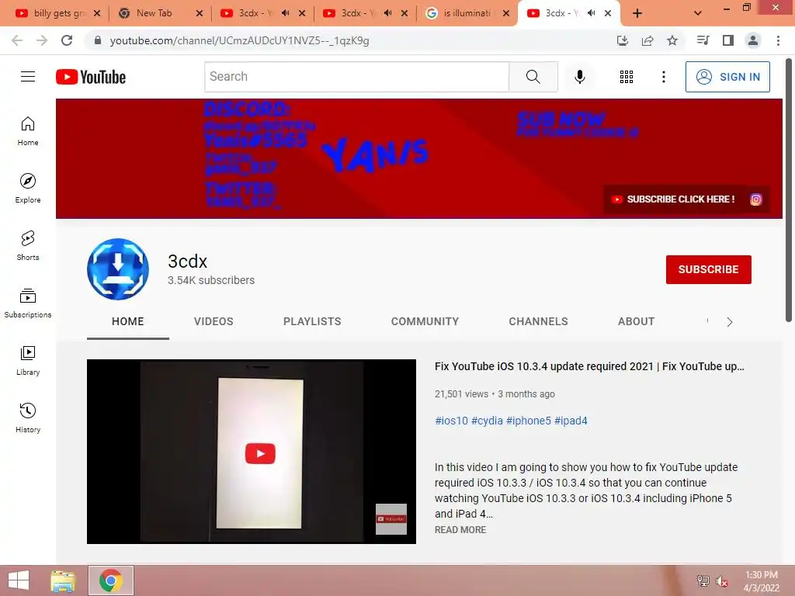Switch to the CHANNELS tab
The width and height of the screenshot is (795, 596).
click(539, 321)
